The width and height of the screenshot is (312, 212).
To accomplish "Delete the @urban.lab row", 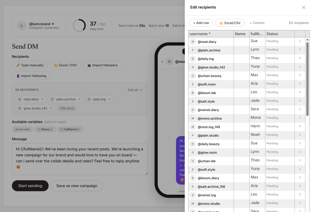I will tap(300, 160).
